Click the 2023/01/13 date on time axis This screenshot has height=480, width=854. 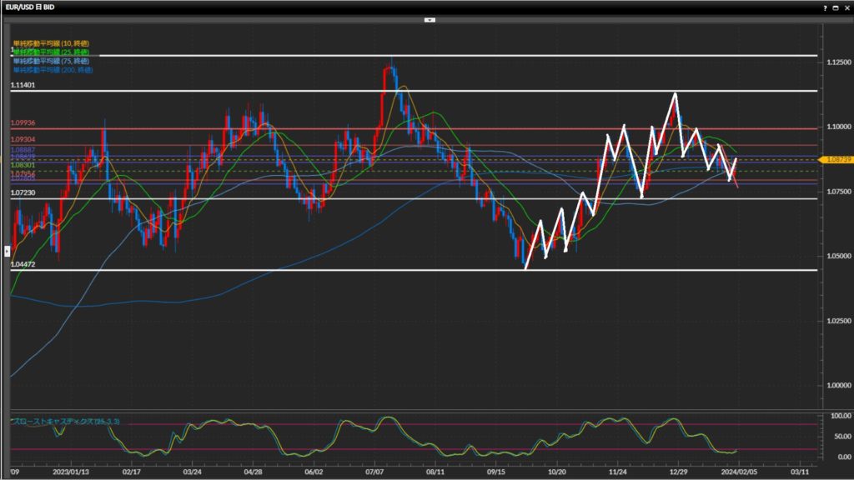pos(70,470)
